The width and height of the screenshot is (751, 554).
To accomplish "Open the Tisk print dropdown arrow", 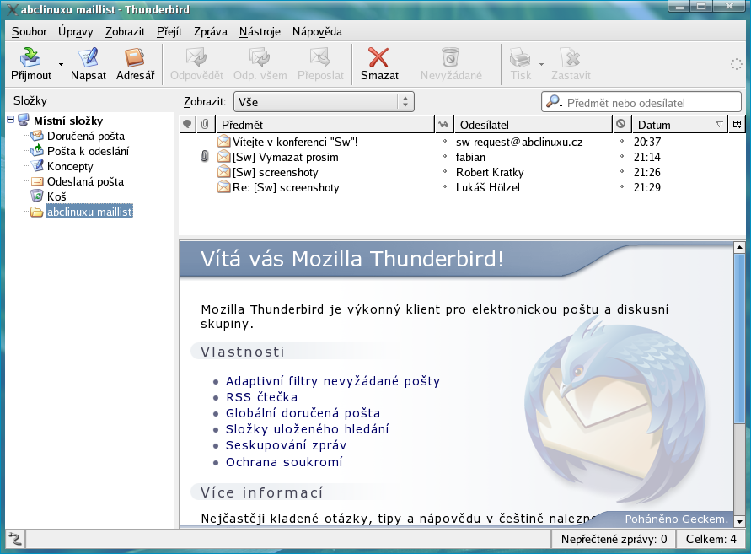I will (541, 64).
